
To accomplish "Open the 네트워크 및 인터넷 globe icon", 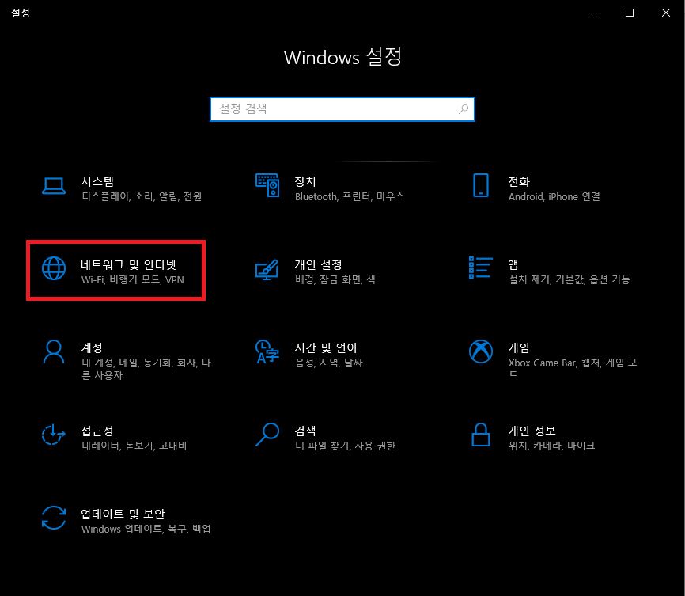I will pos(54,268).
